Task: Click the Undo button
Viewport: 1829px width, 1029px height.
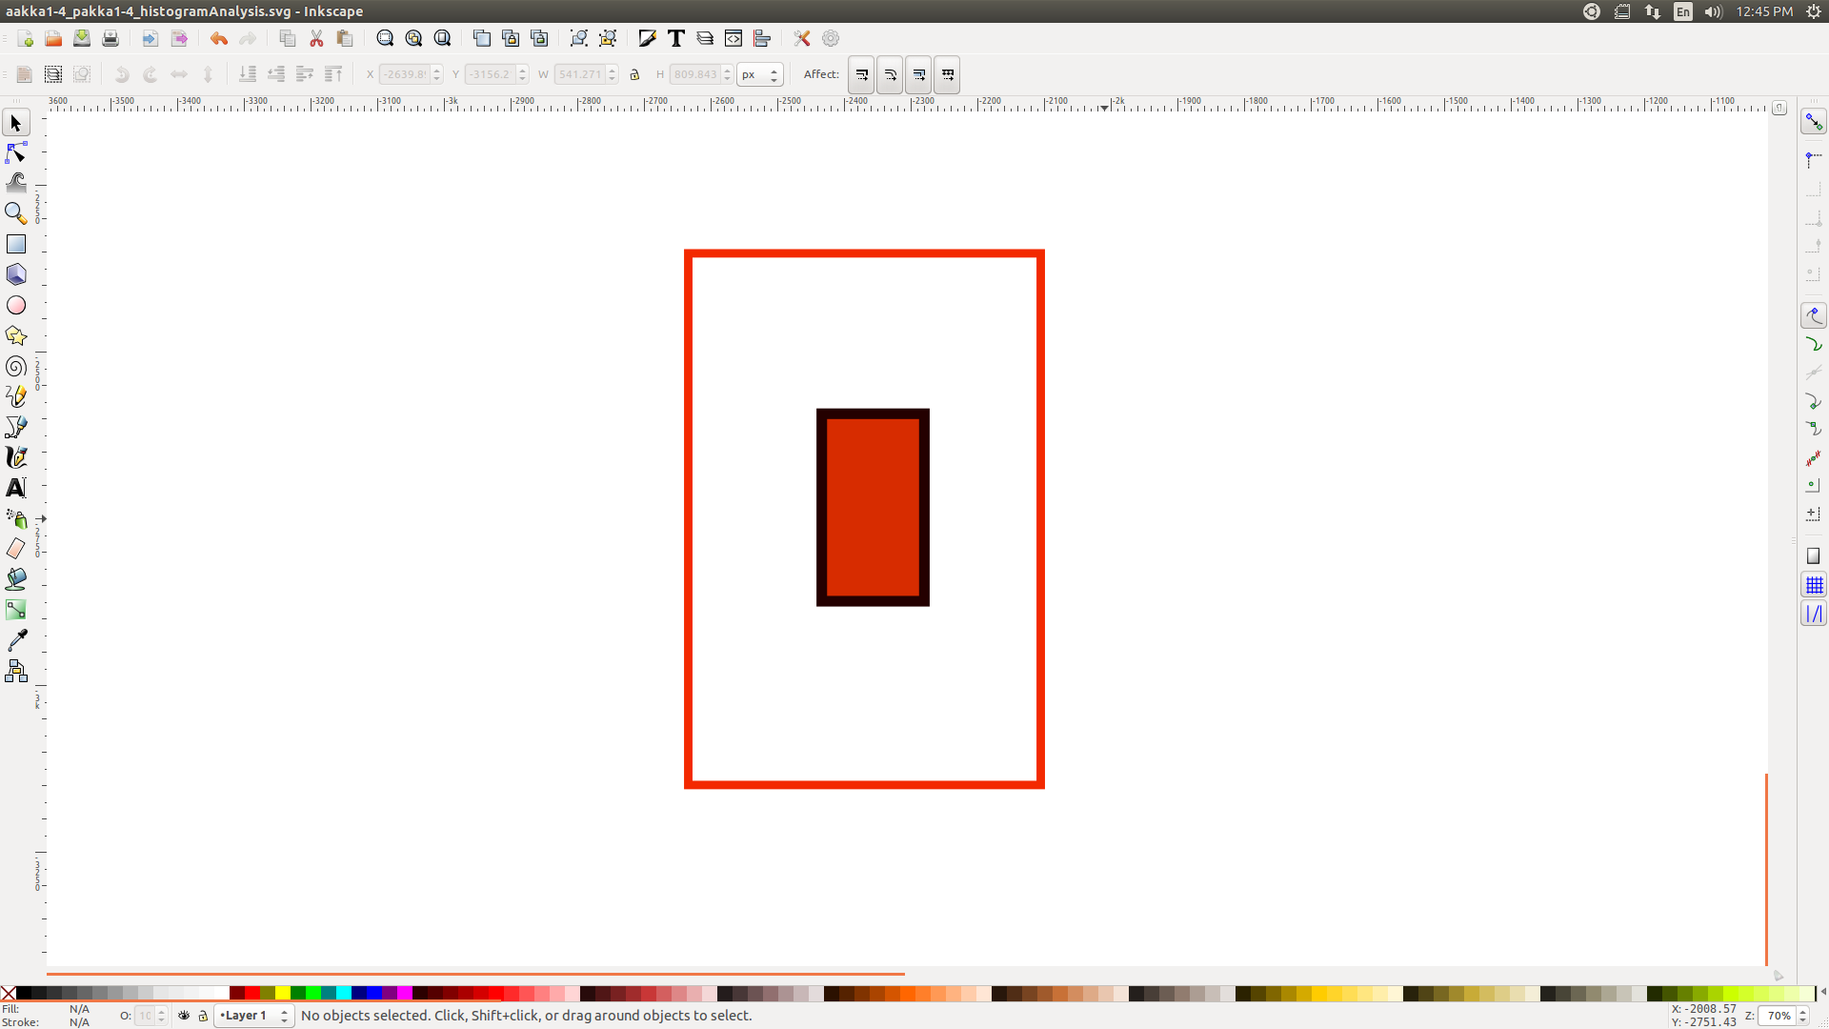Action: (x=218, y=38)
